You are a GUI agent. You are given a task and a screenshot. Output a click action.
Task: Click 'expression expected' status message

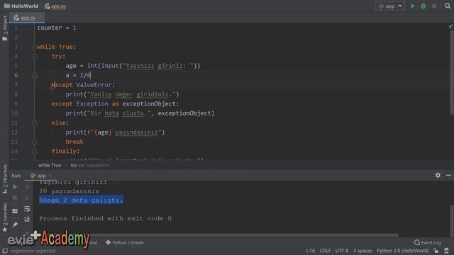(x=33, y=251)
